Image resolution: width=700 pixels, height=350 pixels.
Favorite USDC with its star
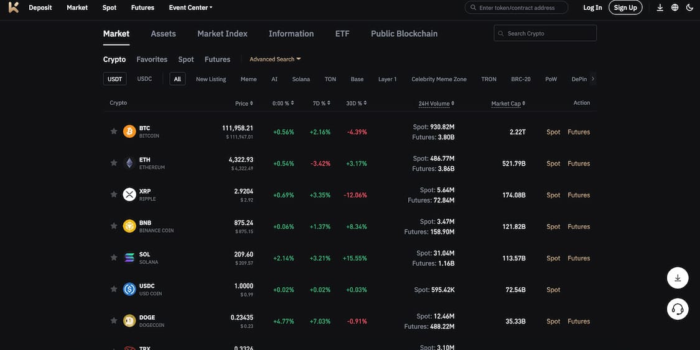(114, 289)
